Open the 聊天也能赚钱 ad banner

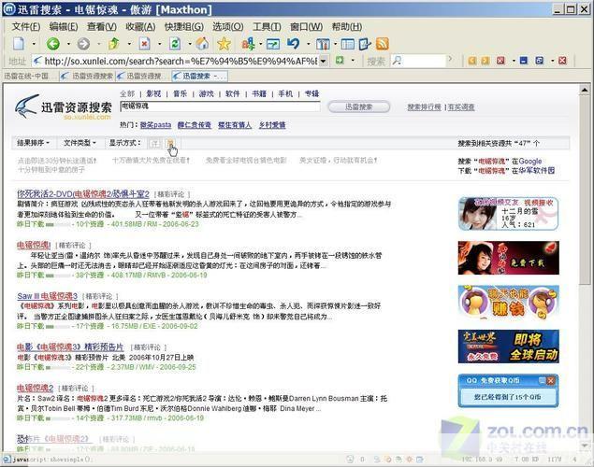(x=508, y=302)
